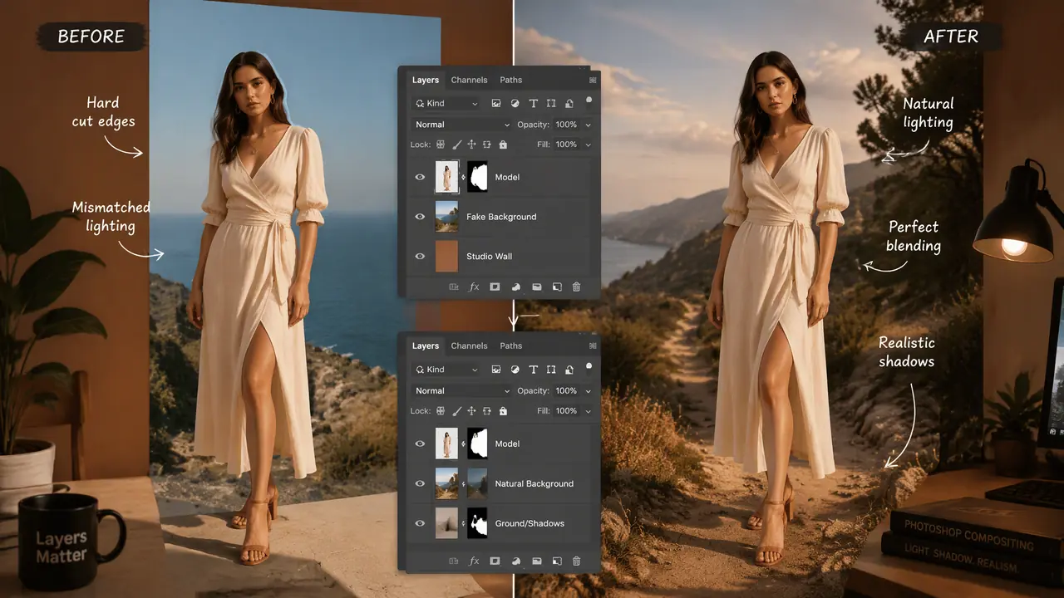Viewport: 1064px width, 598px height.
Task: Open the Normal blend mode dropdown in bottom Layers panel
Action: pos(462,390)
